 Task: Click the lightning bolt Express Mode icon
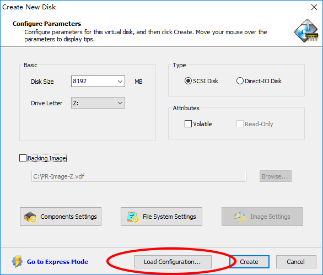17,262
